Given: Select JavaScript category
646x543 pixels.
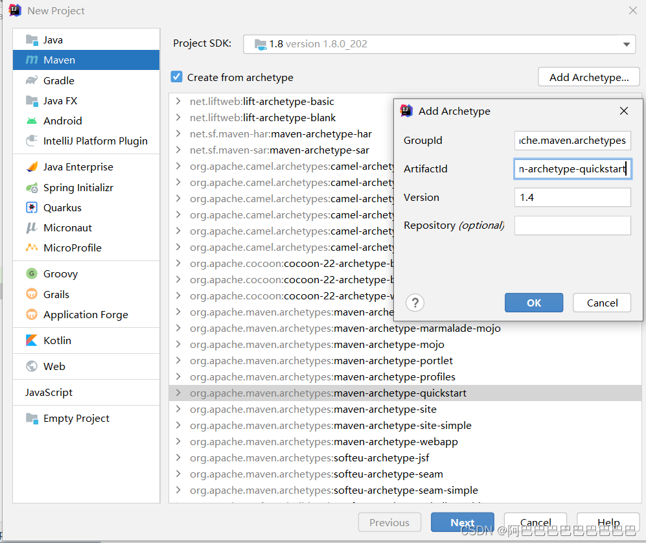Looking at the screenshot, I should click(x=86, y=392).
